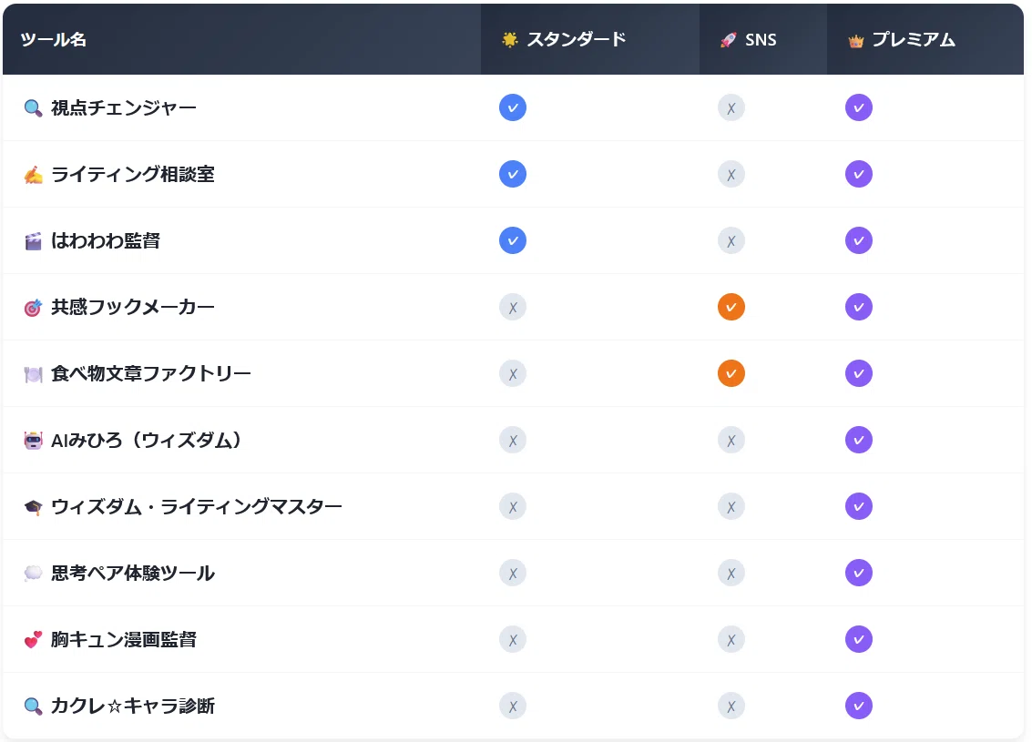Click the orange SNS checkmark for 共感フックメーカー
The height and width of the screenshot is (742, 1032).
pyautogui.click(x=731, y=307)
